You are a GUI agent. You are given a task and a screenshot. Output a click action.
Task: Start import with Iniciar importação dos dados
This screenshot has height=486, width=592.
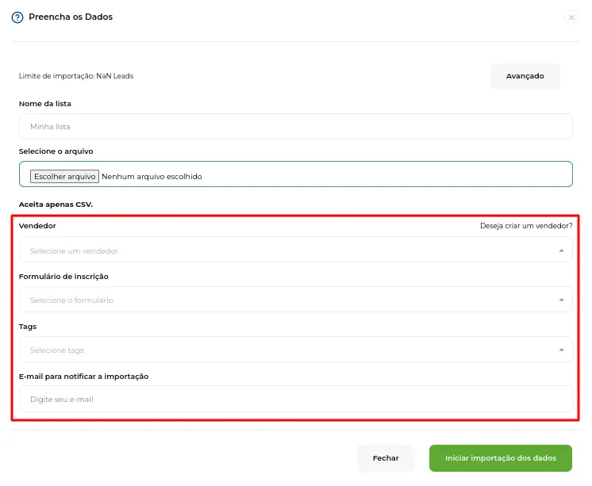[501, 458]
